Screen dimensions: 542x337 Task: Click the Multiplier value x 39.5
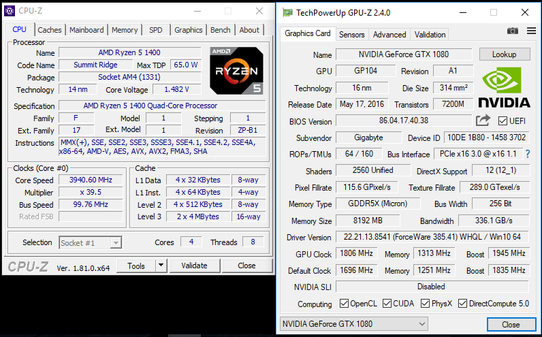click(x=91, y=192)
